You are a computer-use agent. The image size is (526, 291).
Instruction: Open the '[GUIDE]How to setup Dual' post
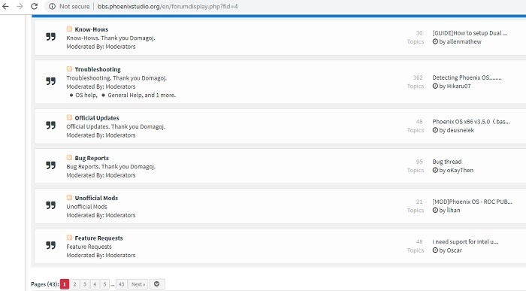[x=470, y=33]
